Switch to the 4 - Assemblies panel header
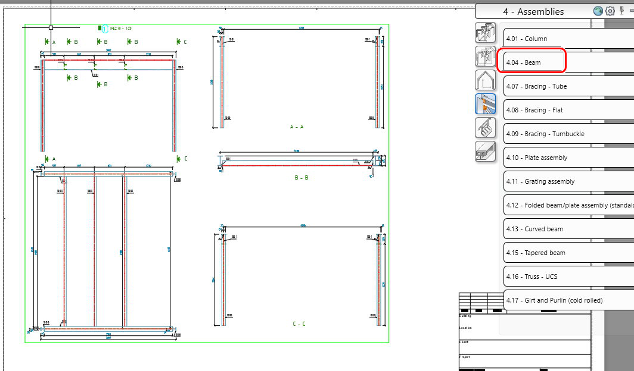Image resolution: width=634 pixels, height=371 pixels. tap(534, 11)
